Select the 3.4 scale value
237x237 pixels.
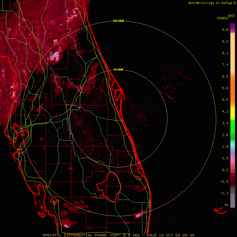tap(225, 123)
